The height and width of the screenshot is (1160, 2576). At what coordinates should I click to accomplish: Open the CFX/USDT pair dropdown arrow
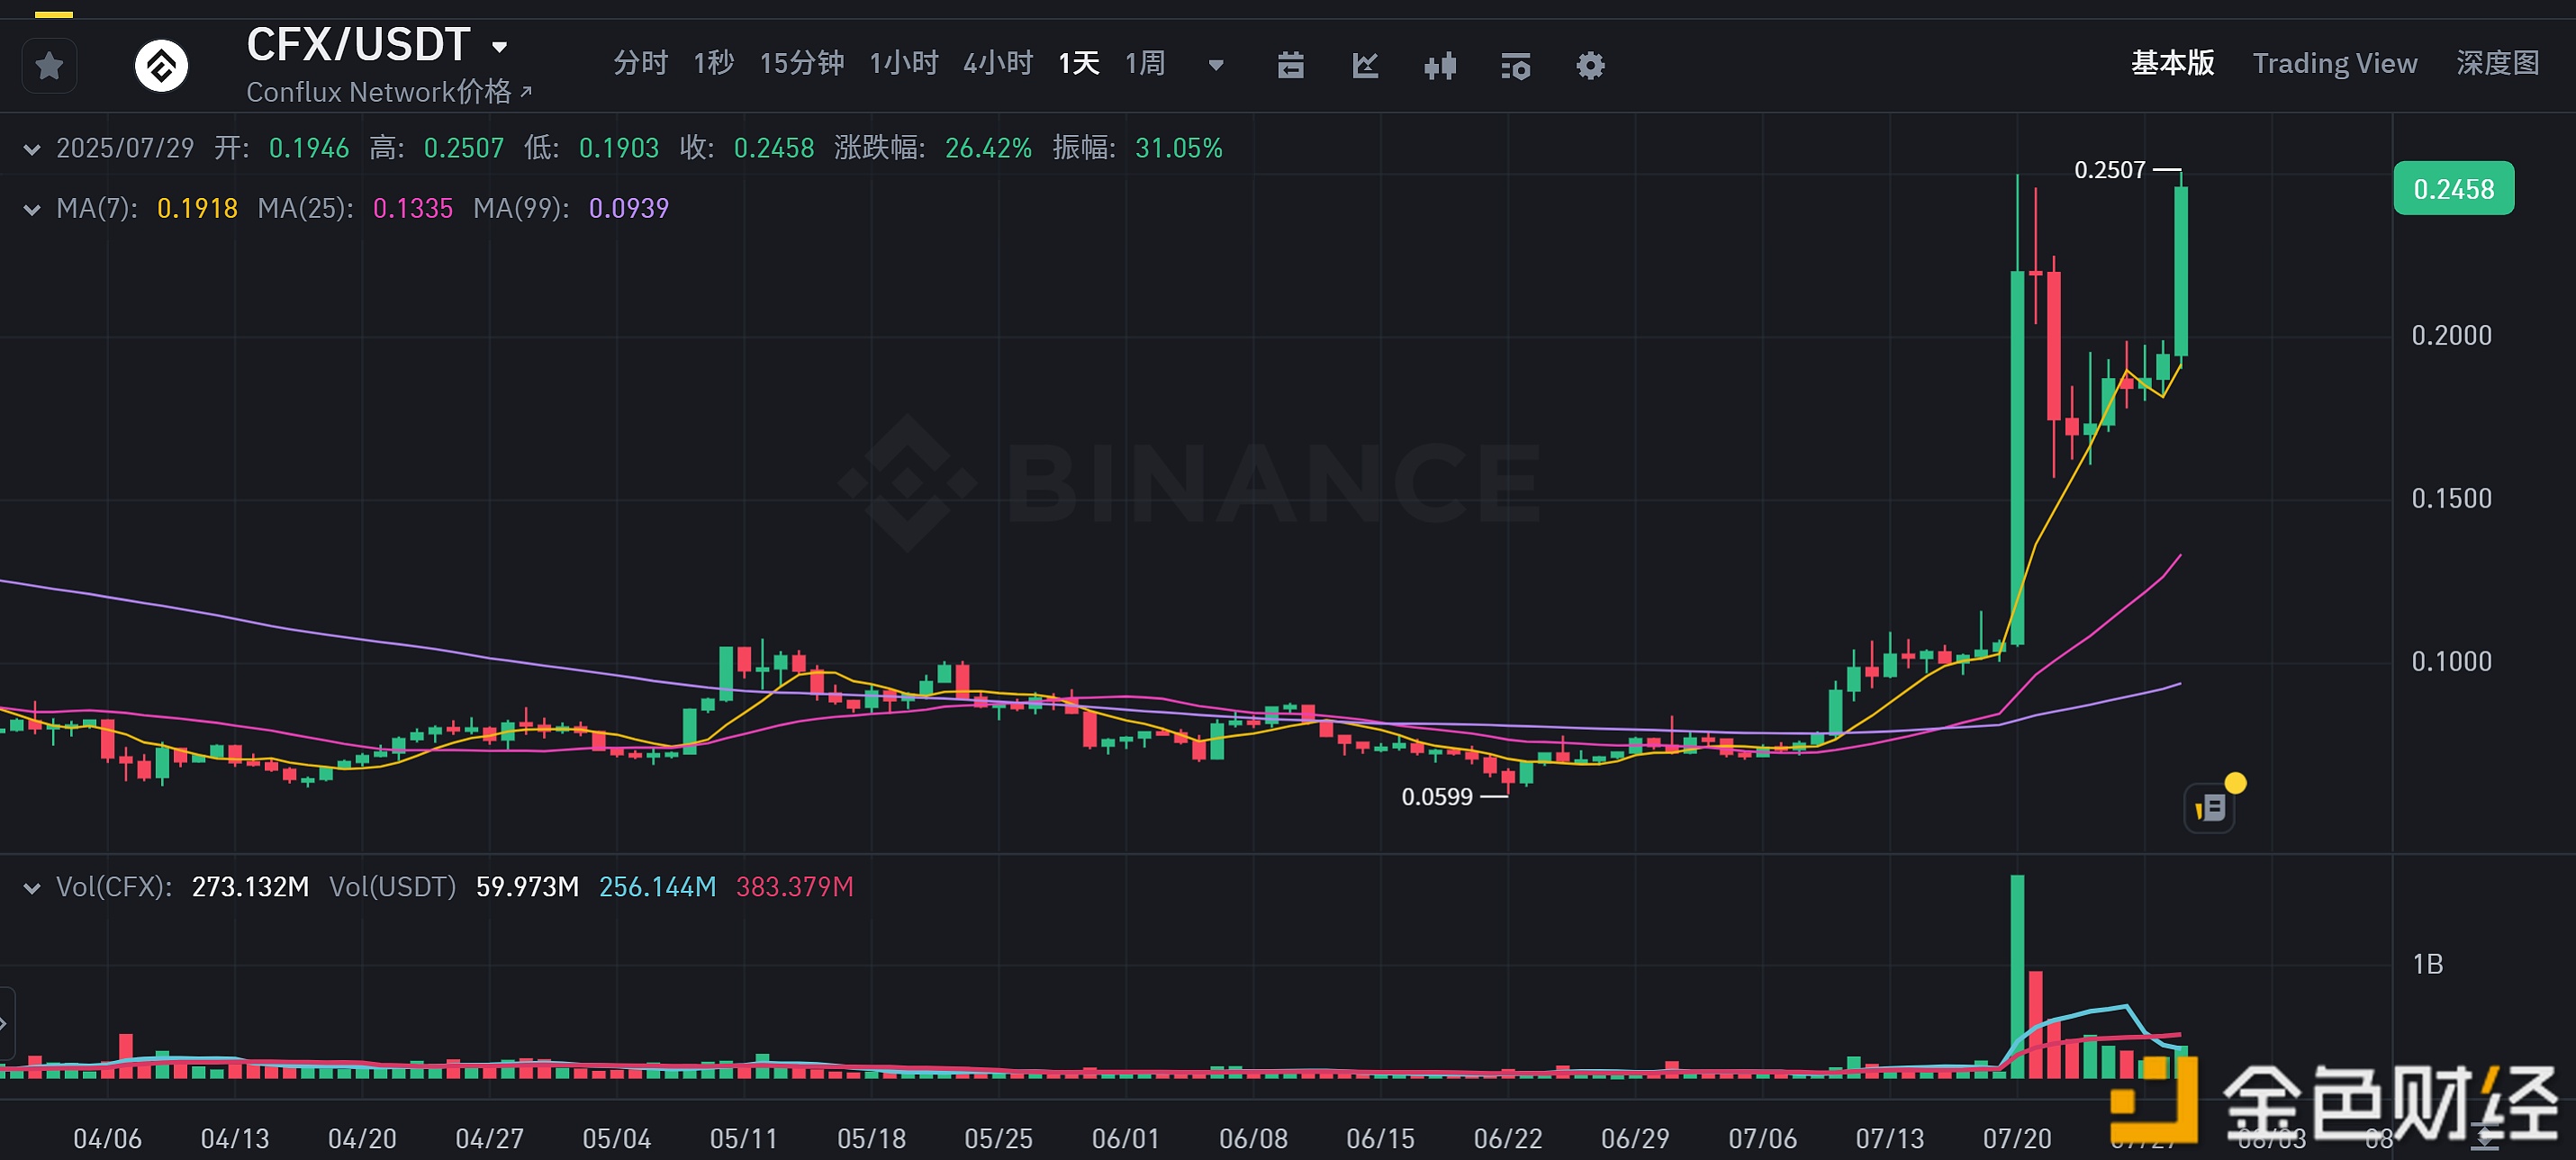[x=500, y=47]
